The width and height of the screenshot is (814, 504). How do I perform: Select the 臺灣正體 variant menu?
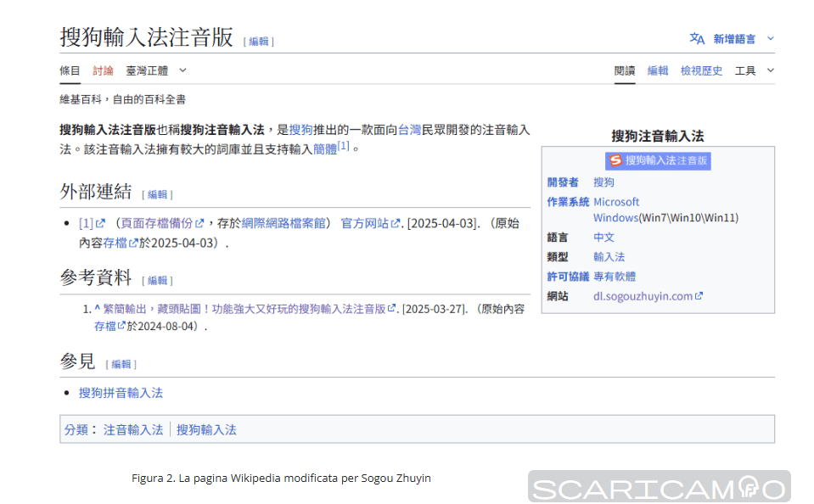point(147,70)
